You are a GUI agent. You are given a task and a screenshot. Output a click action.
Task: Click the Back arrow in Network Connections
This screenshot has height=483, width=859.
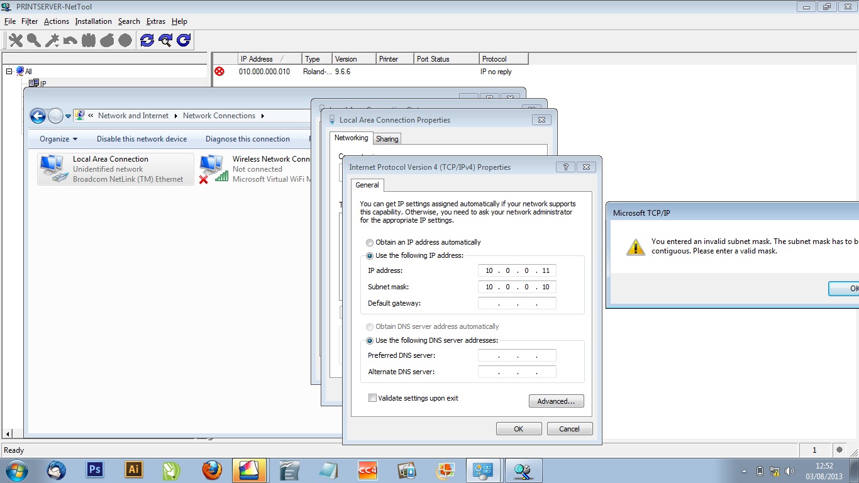click(38, 116)
